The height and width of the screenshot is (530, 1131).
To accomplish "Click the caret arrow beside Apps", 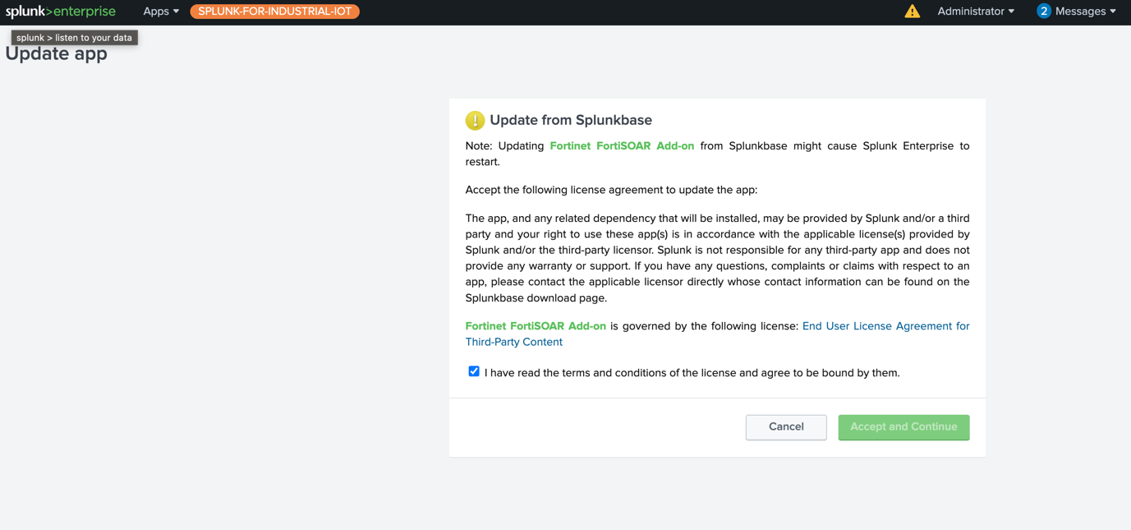I will [176, 12].
